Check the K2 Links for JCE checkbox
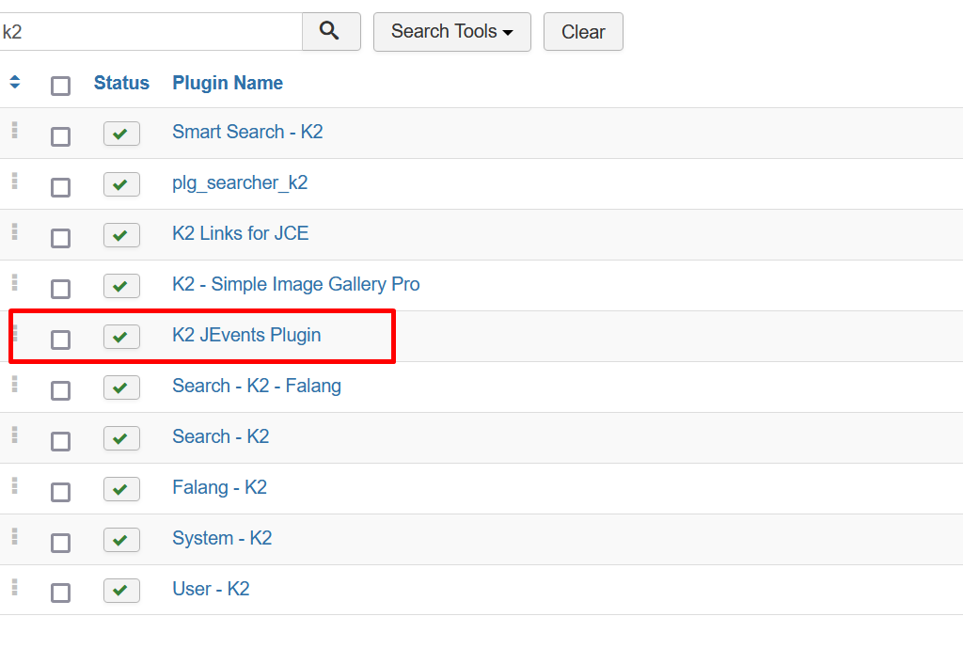Screen dimensions: 963x664 coord(60,238)
